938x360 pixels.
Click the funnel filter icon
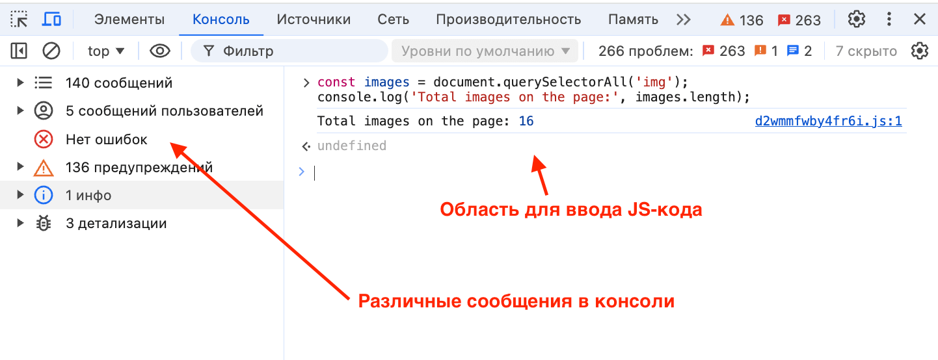pos(208,51)
